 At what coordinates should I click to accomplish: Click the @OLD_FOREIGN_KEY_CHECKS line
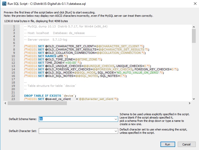(x=101, y=69)
